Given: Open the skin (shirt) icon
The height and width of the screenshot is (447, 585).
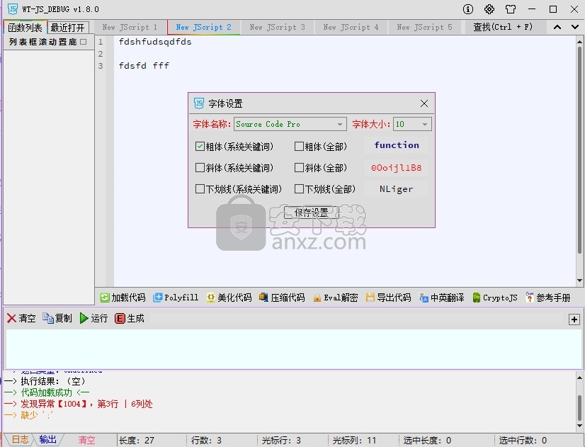Looking at the screenshot, I should (x=511, y=9).
